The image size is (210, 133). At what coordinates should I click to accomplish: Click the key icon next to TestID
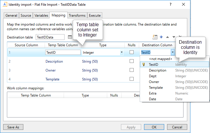click(x=143, y=65)
